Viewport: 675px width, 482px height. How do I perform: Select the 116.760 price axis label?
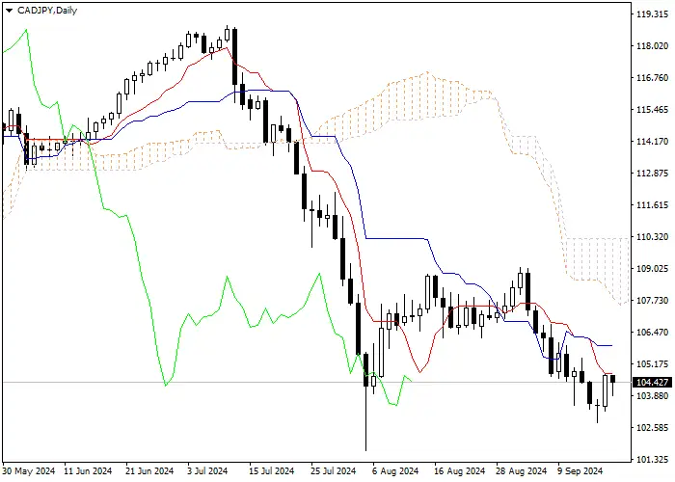652,78
